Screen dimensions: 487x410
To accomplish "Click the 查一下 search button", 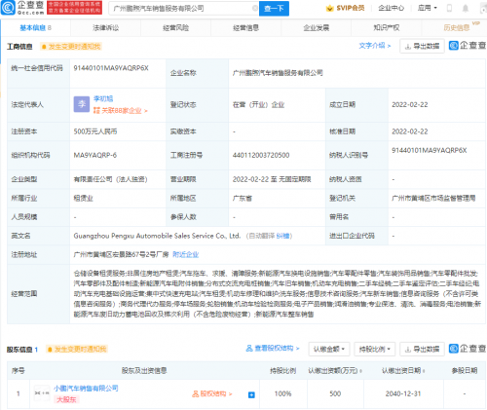I will tap(274, 9).
